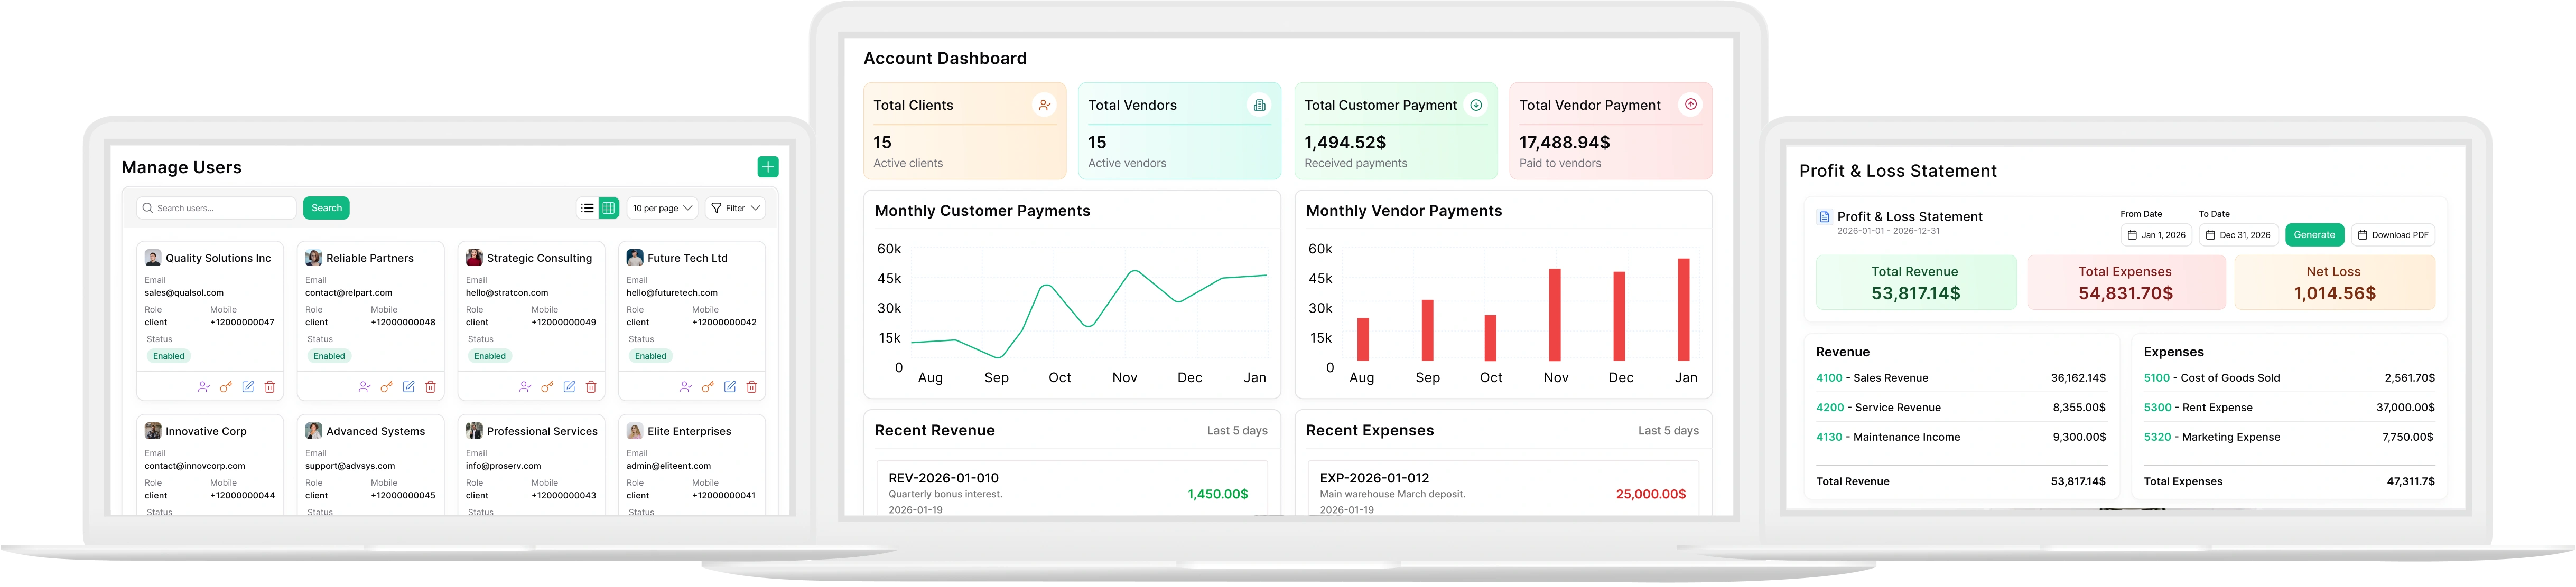2576x587 pixels.
Task: Click the Professional Services card title
Action: (542, 431)
